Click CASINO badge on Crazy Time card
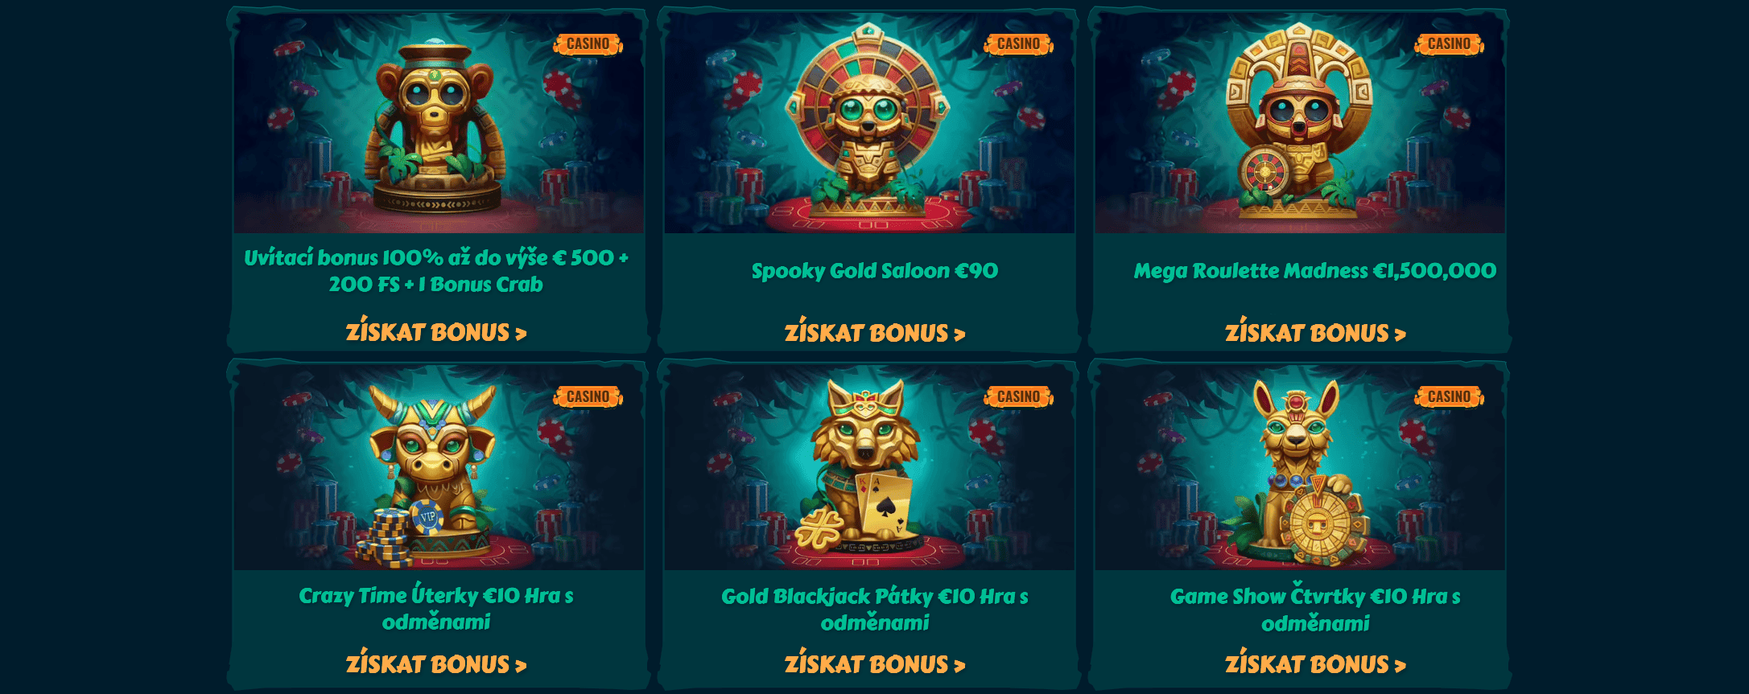1749x694 pixels. tap(588, 396)
